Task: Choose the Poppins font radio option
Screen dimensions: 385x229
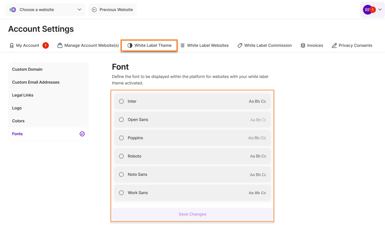Action: (121, 138)
